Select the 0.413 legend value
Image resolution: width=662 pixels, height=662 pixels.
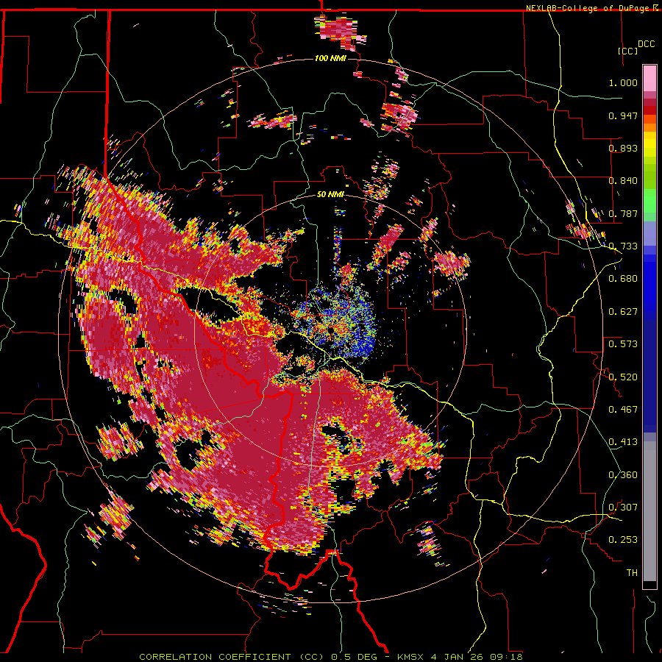click(623, 442)
